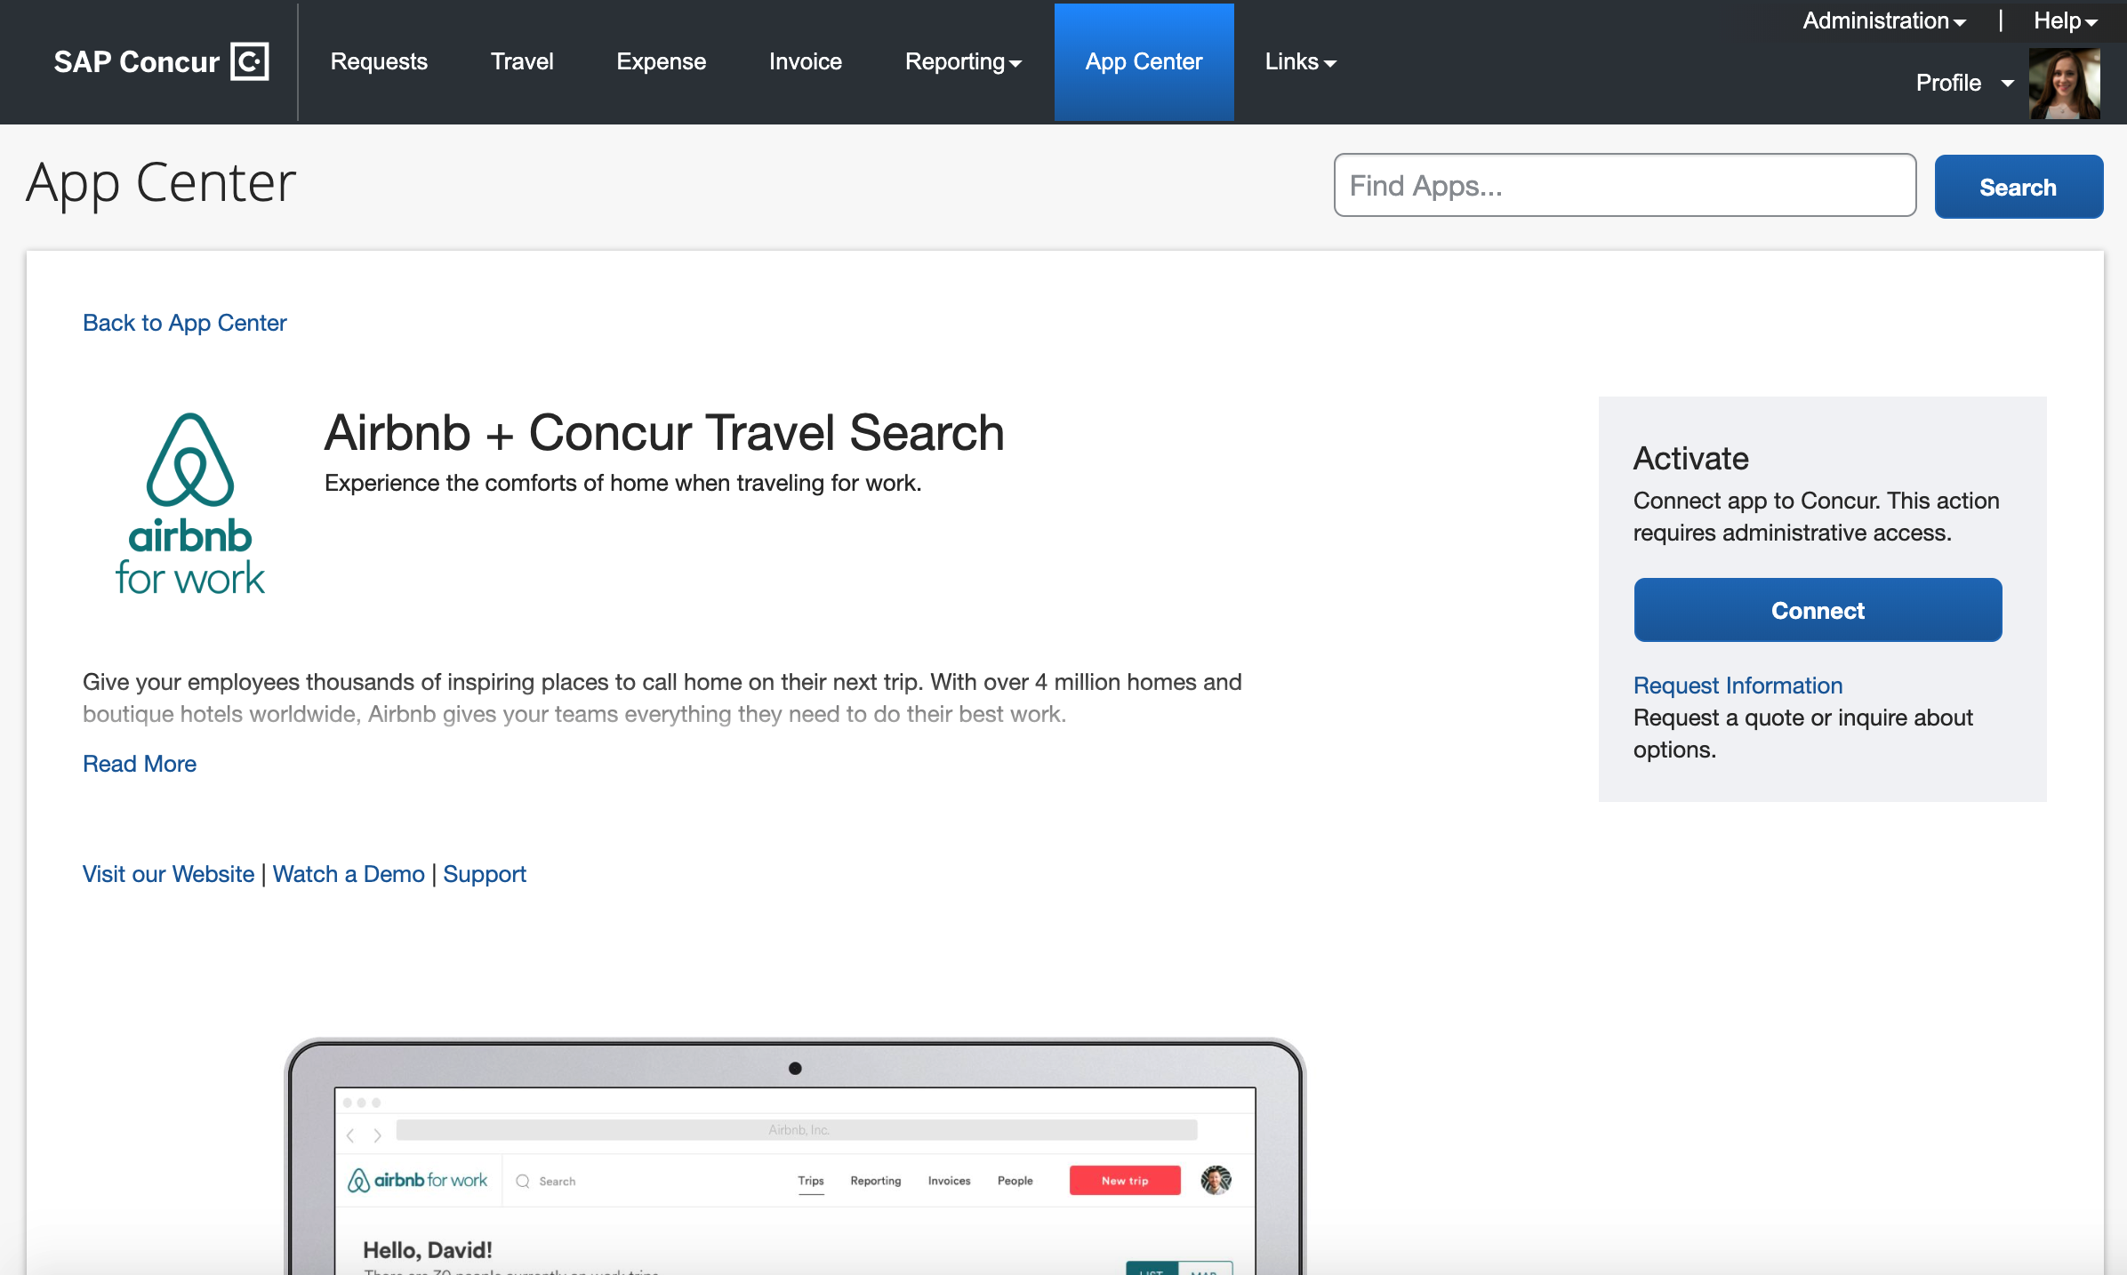The height and width of the screenshot is (1275, 2127).
Task: Follow the Back to App Center link
Action: [185, 323]
